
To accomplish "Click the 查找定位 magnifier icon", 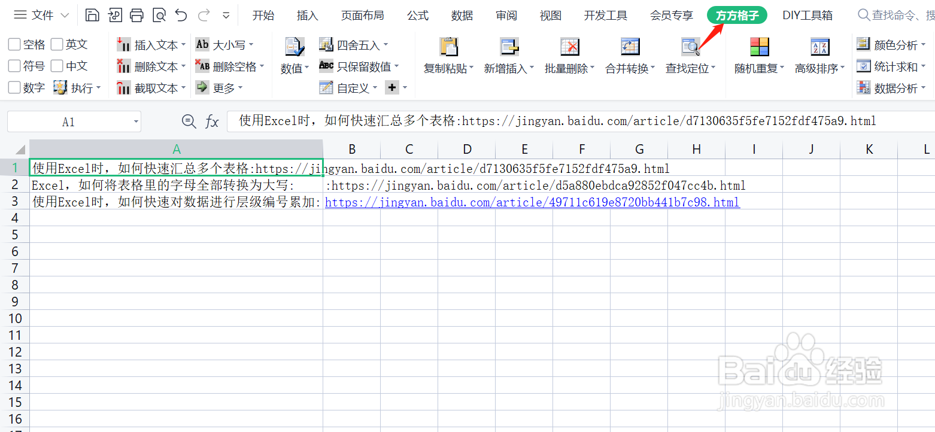I will tap(691, 47).
